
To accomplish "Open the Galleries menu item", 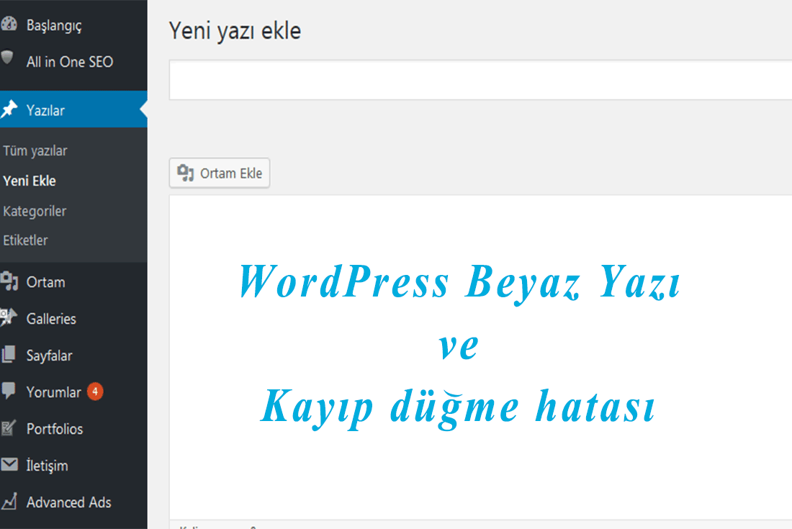I will [73, 319].
